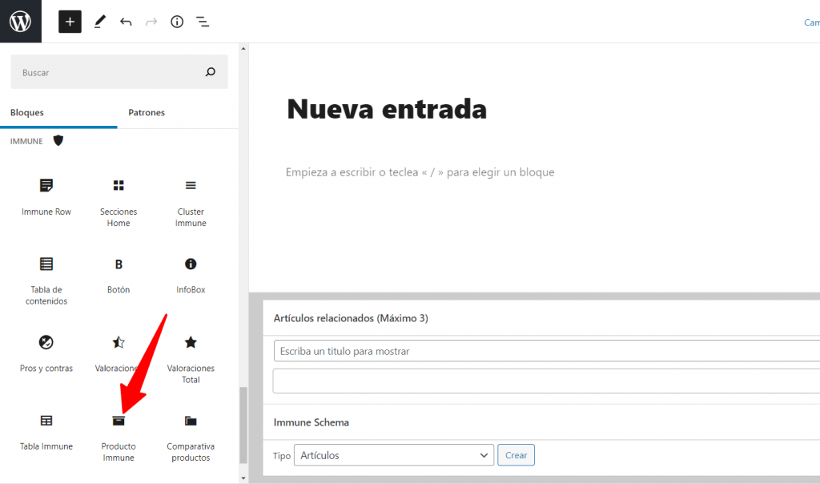The height and width of the screenshot is (484, 820).
Task: Click the block list scrollbar down arrow
Action: (243, 478)
